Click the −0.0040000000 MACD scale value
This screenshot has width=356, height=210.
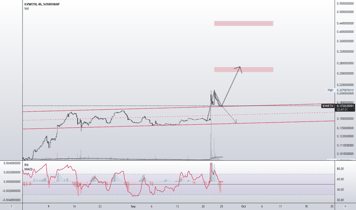pyautogui.click(x=11, y=200)
